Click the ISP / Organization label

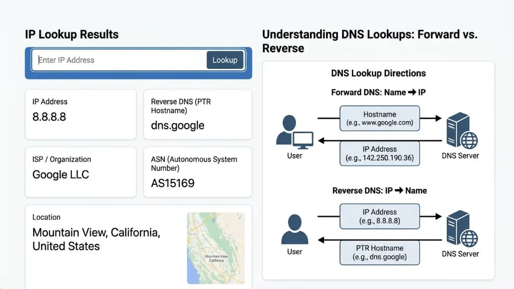(x=62, y=159)
